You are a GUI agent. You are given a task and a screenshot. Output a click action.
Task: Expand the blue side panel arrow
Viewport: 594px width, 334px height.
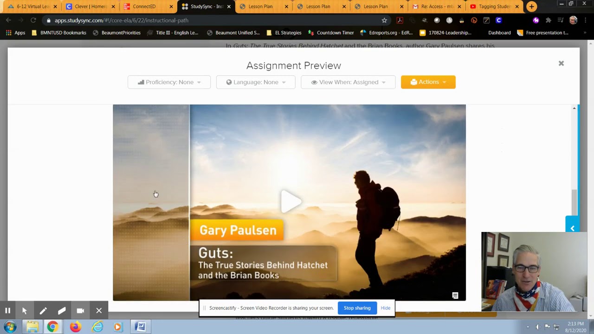tap(572, 228)
